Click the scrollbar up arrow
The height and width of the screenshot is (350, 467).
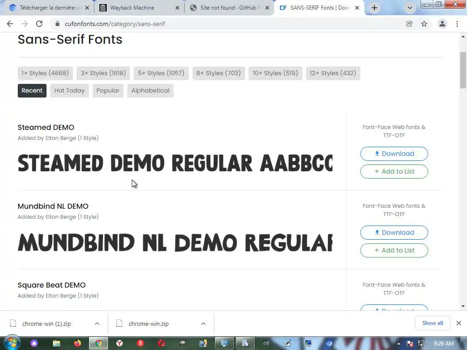click(x=463, y=36)
